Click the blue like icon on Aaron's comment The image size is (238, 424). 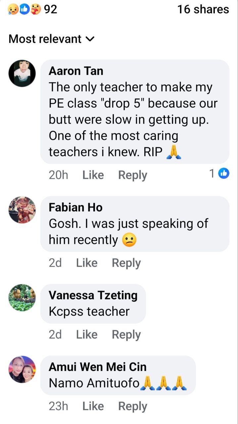tap(224, 173)
